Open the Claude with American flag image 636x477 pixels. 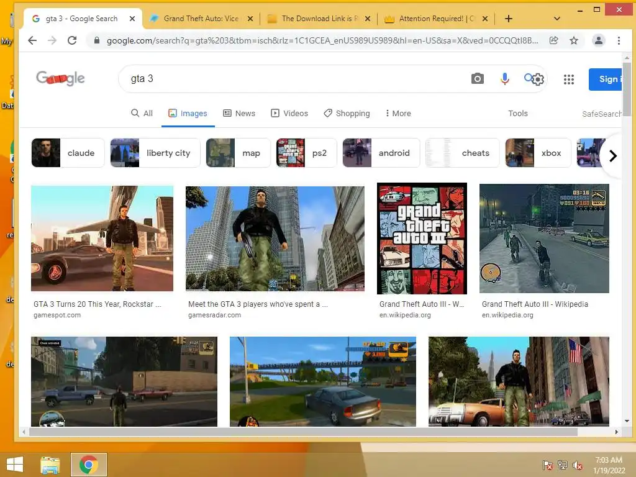[519, 381]
